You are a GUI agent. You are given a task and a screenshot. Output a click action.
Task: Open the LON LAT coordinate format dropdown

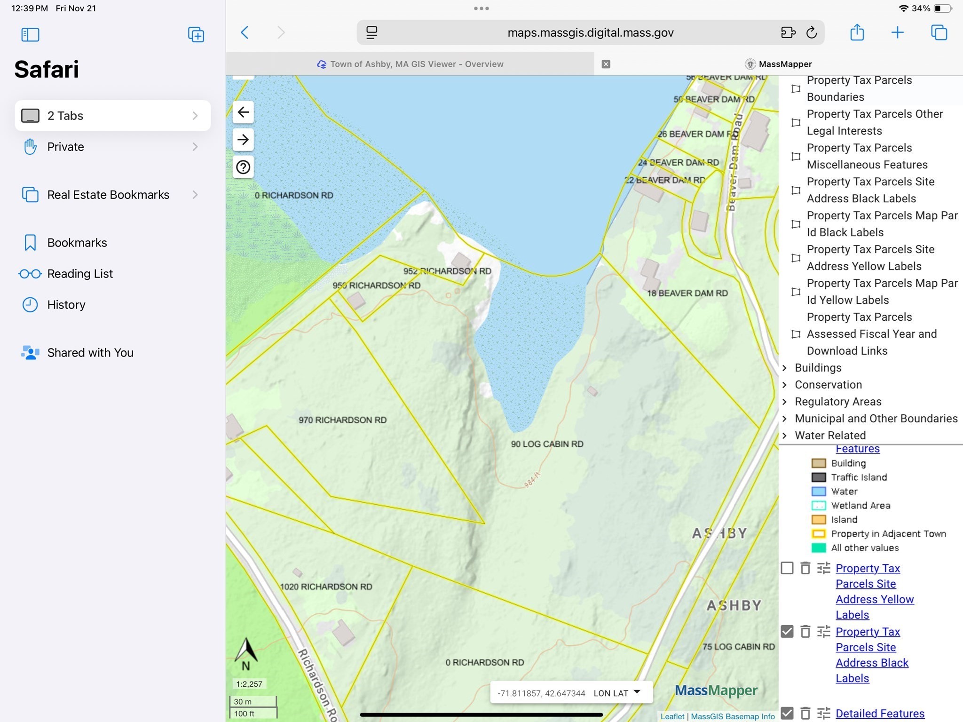point(617,693)
